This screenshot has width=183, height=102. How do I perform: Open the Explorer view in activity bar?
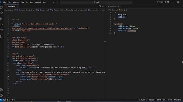coord(1,7)
